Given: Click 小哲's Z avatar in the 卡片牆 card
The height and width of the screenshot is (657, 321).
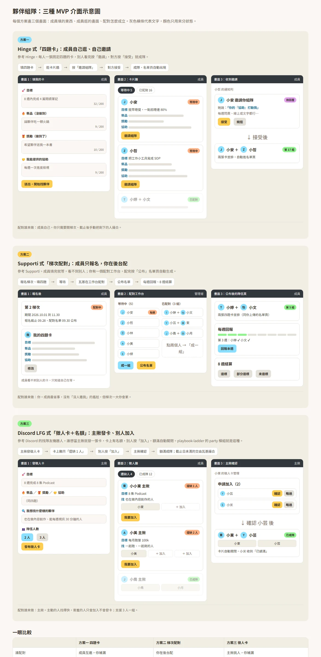Looking at the screenshot, I should click(x=125, y=151).
